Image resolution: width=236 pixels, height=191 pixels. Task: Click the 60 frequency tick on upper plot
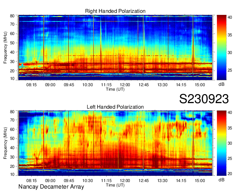coord(12,34)
